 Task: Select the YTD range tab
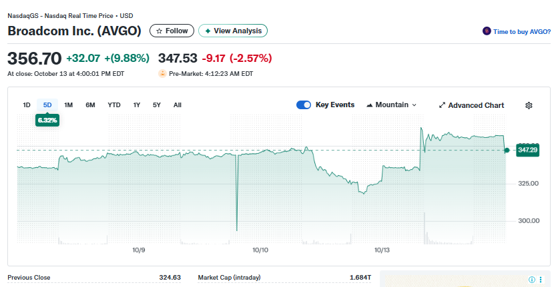coord(114,105)
